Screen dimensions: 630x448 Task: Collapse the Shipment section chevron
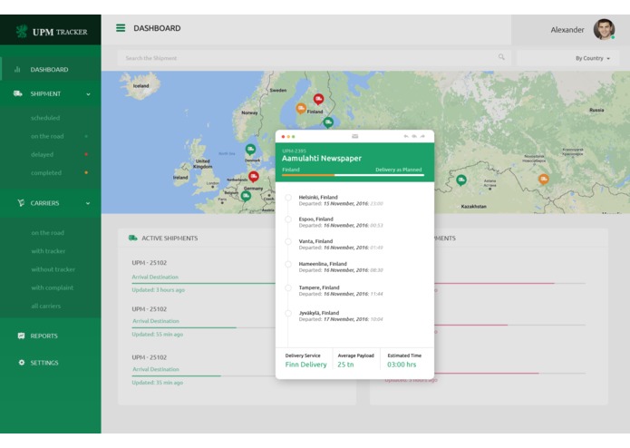click(88, 94)
